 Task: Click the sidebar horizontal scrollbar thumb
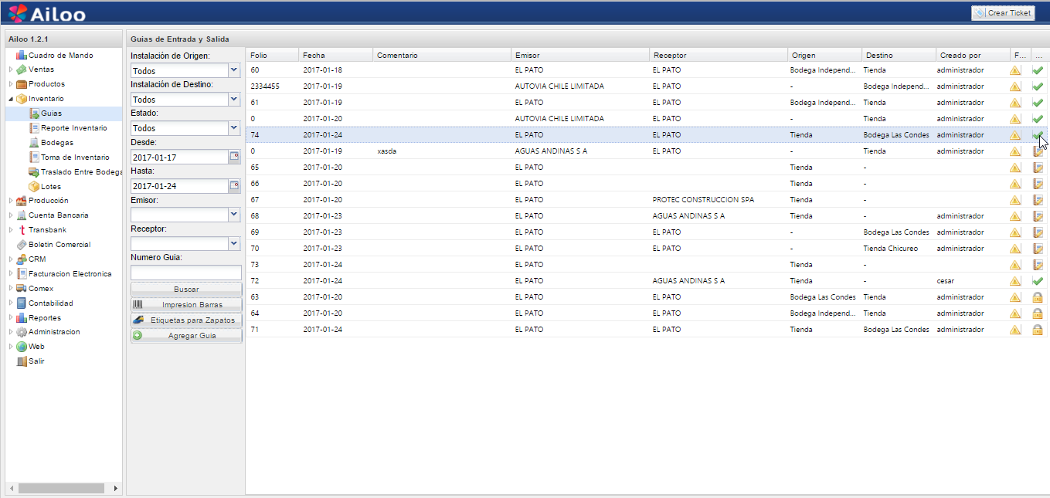point(60,488)
